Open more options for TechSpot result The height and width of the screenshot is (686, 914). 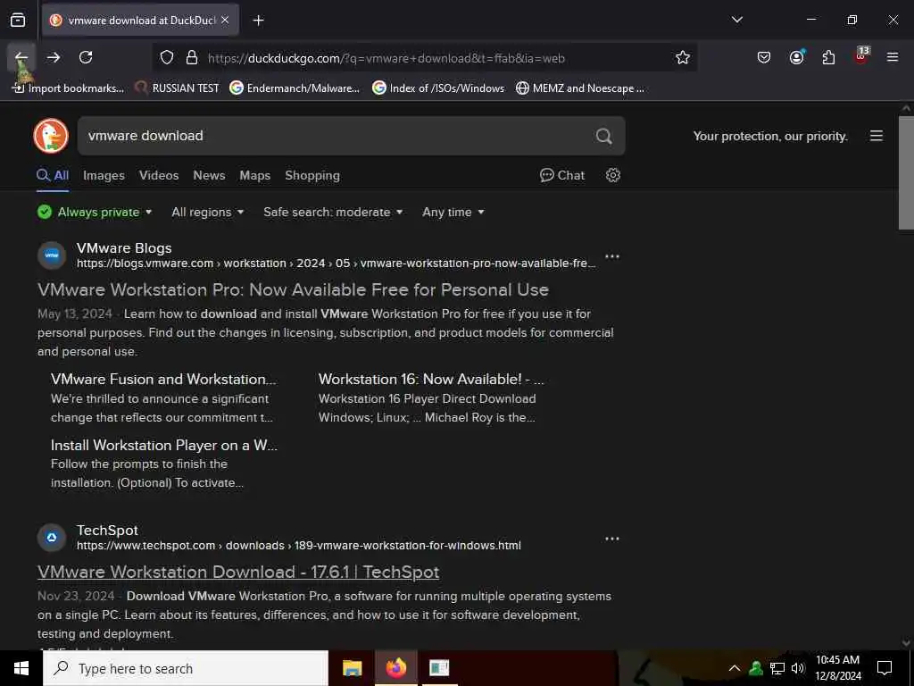click(612, 539)
